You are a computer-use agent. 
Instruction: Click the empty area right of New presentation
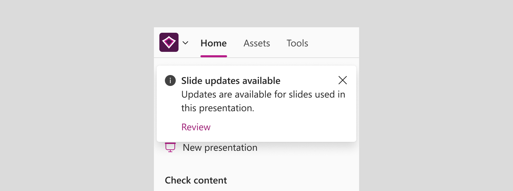pos(308,148)
